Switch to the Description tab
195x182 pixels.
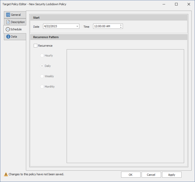tap(18, 22)
